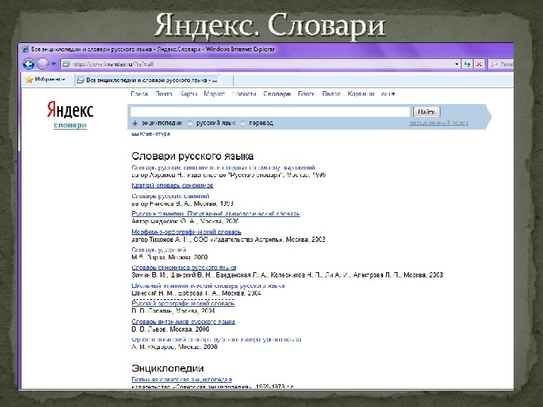The width and height of the screenshot is (543, 407).
Task: Click the browser Forward arrow button
Action: (42, 63)
